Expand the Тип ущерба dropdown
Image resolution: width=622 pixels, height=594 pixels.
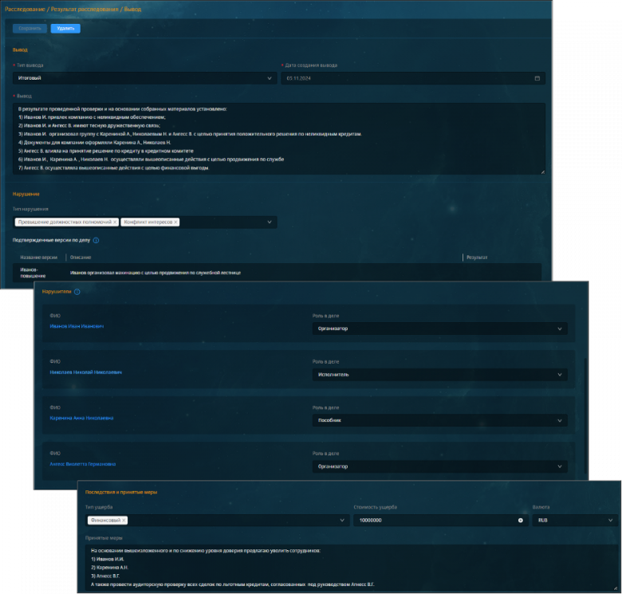342,520
